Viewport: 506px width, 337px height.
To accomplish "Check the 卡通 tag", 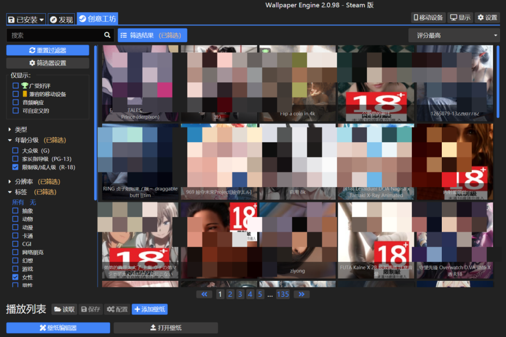I will pyautogui.click(x=15, y=235).
